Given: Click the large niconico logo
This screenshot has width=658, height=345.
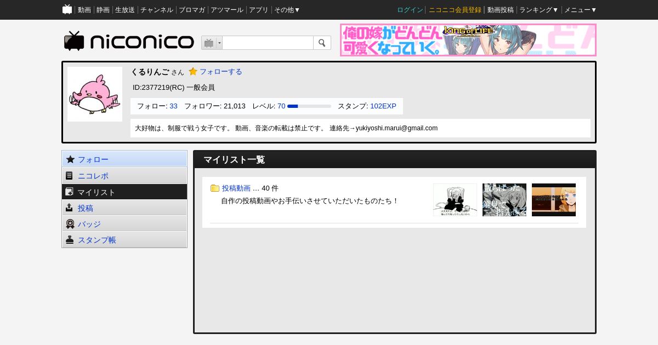Looking at the screenshot, I should click(x=129, y=42).
